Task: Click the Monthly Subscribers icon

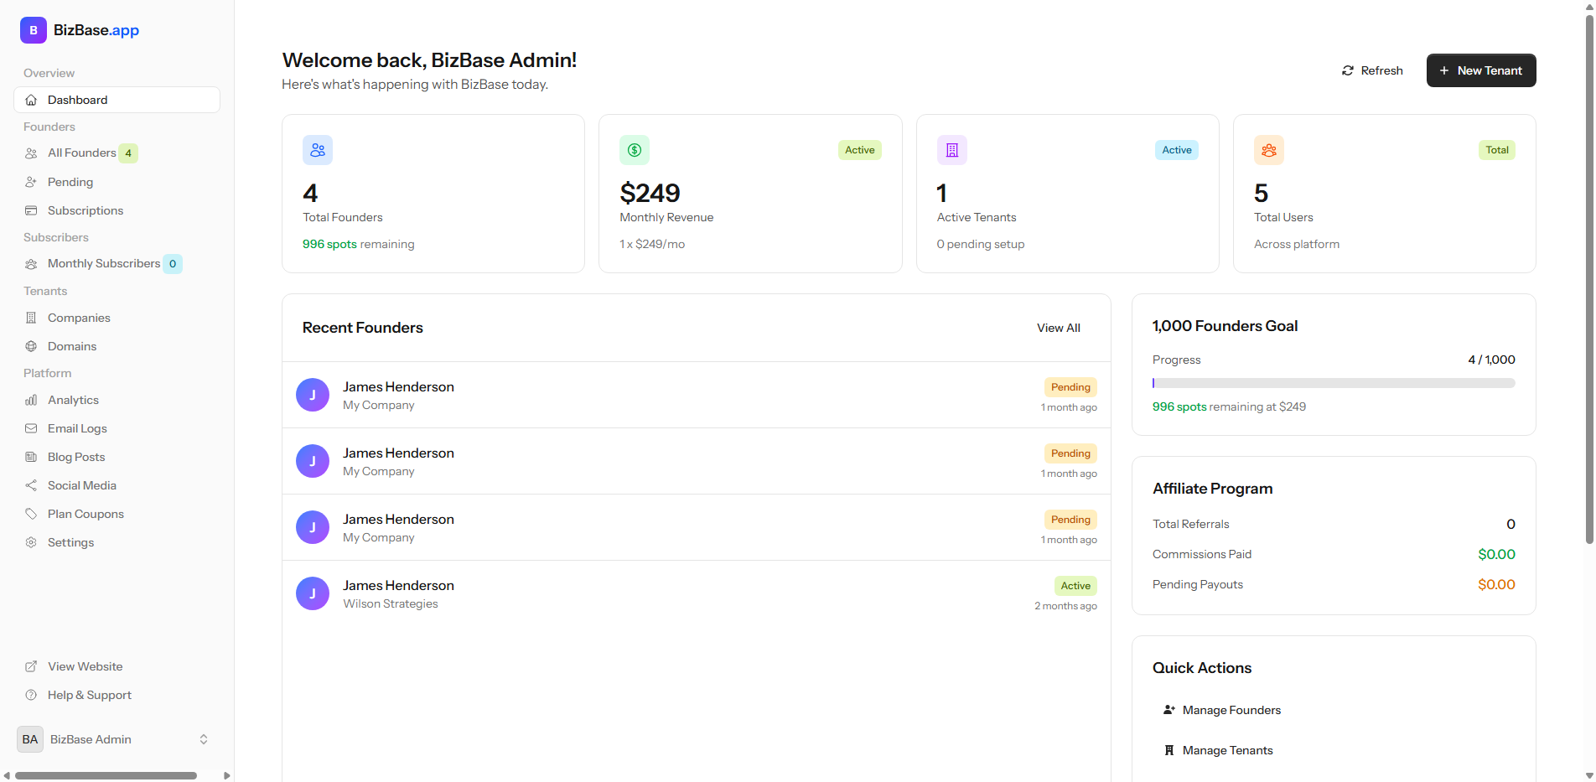Action: (x=31, y=263)
